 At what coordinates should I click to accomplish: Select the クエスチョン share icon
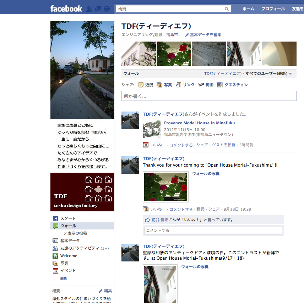tap(220, 85)
